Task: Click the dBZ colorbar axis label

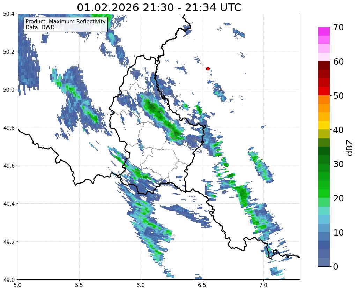Action: point(350,148)
